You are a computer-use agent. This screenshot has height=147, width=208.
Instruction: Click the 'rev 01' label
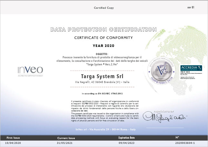click(191, 7)
